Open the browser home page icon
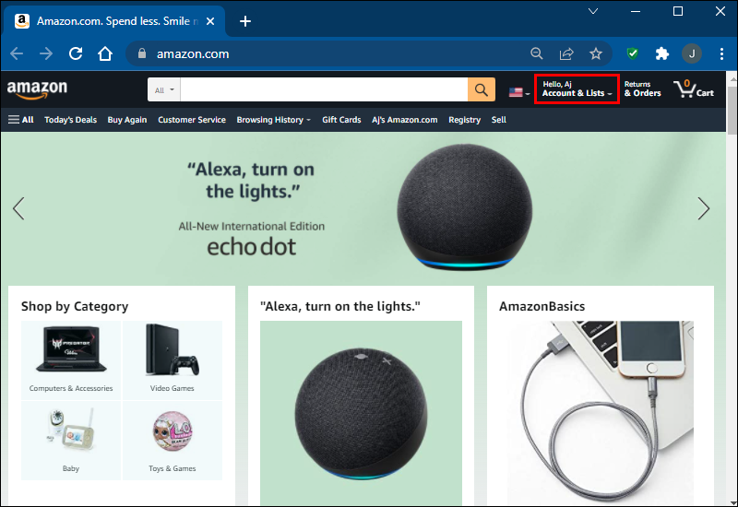This screenshot has width=738, height=507. pyautogui.click(x=105, y=53)
